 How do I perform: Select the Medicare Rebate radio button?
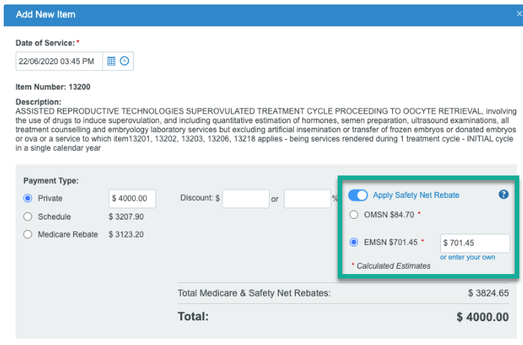[x=28, y=234]
